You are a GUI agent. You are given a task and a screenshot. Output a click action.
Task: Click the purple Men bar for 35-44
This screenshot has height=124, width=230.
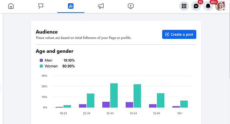coord(106,104)
